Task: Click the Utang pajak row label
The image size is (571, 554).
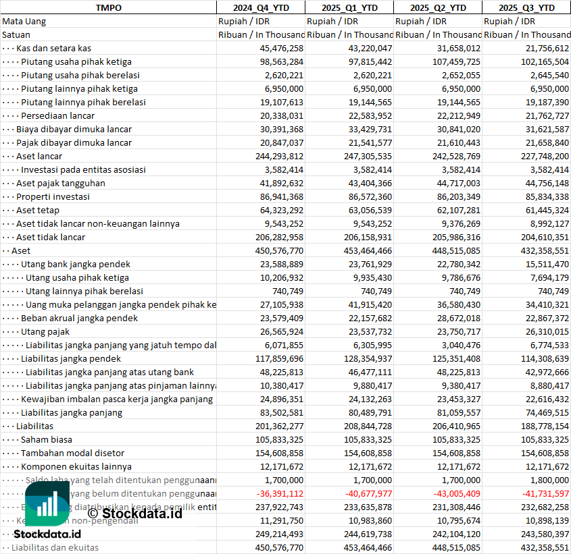Action: [x=45, y=332]
